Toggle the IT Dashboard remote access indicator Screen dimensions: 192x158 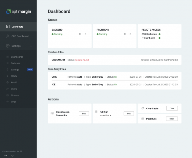[160, 38]
